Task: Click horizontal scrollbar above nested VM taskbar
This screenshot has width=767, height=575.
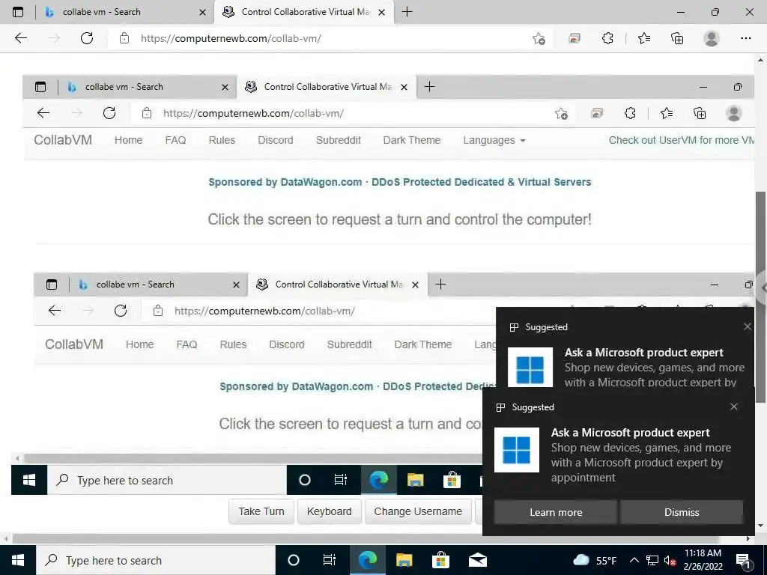Action: (252, 459)
